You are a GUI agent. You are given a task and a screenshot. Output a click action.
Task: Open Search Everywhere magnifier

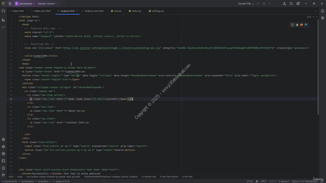(291, 4)
